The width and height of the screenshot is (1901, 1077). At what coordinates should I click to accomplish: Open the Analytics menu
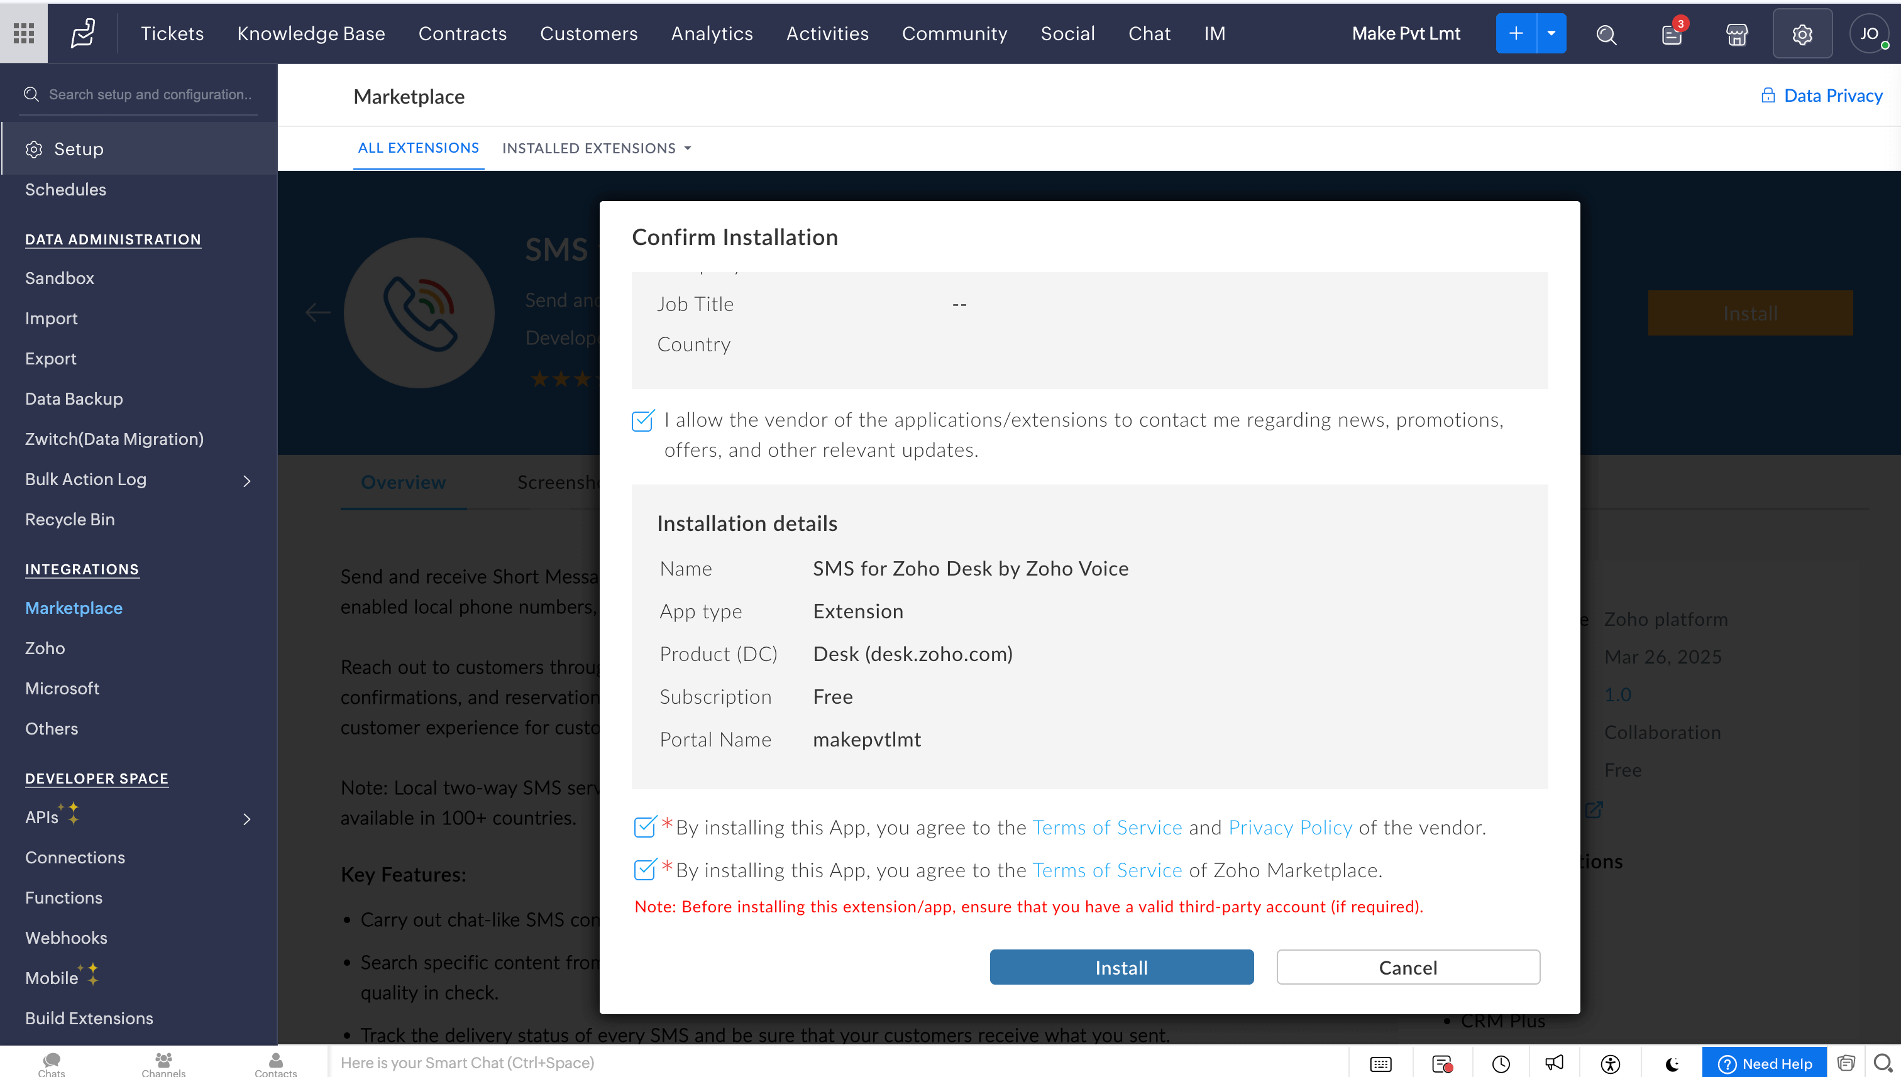(711, 33)
